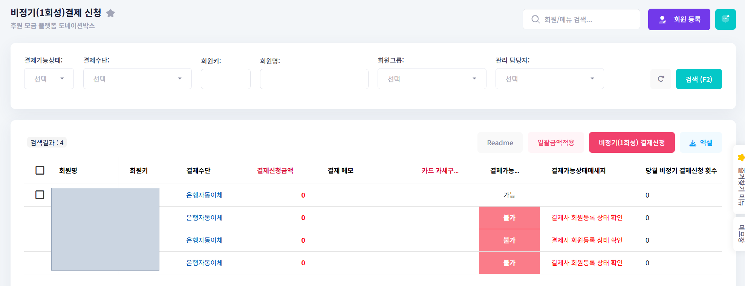Click the subtitle 후원 모금 플랫폼 도네이션박스
745x286 pixels.
tap(53, 26)
